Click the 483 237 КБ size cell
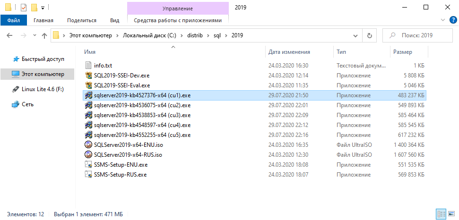 coord(411,95)
